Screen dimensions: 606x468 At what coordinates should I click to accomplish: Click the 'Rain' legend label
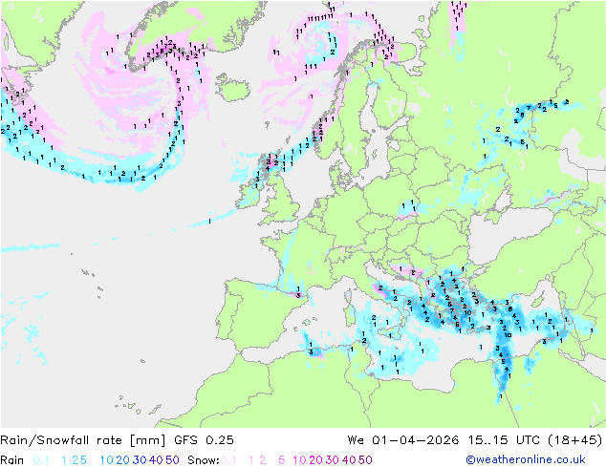point(12,460)
